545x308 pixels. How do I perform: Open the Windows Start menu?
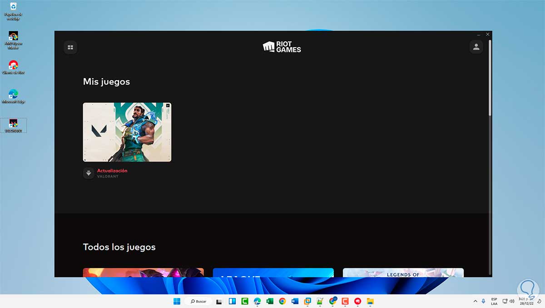click(x=177, y=301)
